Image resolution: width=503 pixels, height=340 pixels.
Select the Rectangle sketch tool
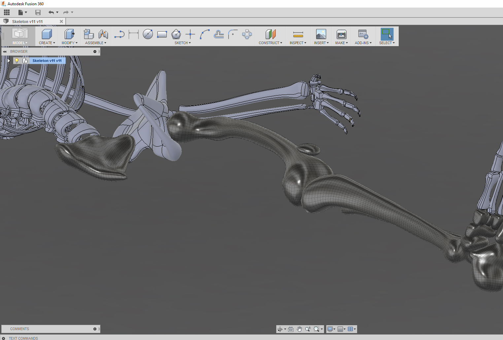tap(162, 34)
